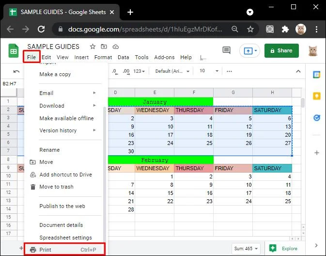Collapse the menus with the up chevron

coord(298,71)
